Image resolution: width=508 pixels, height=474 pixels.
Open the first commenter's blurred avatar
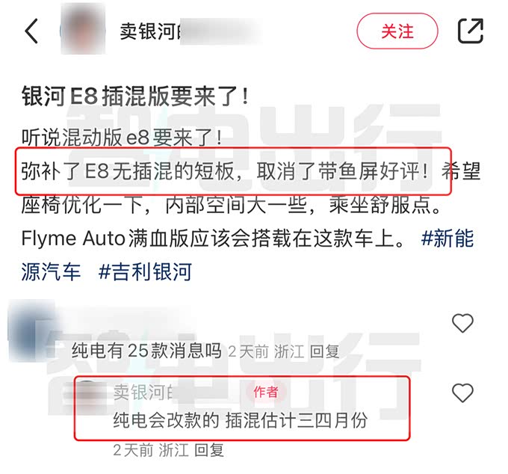31,330
